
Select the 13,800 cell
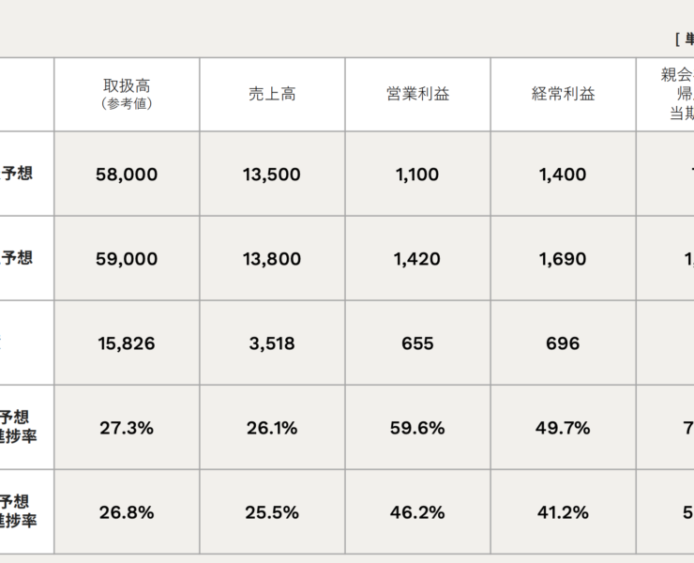pyautogui.click(x=272, y=259)
